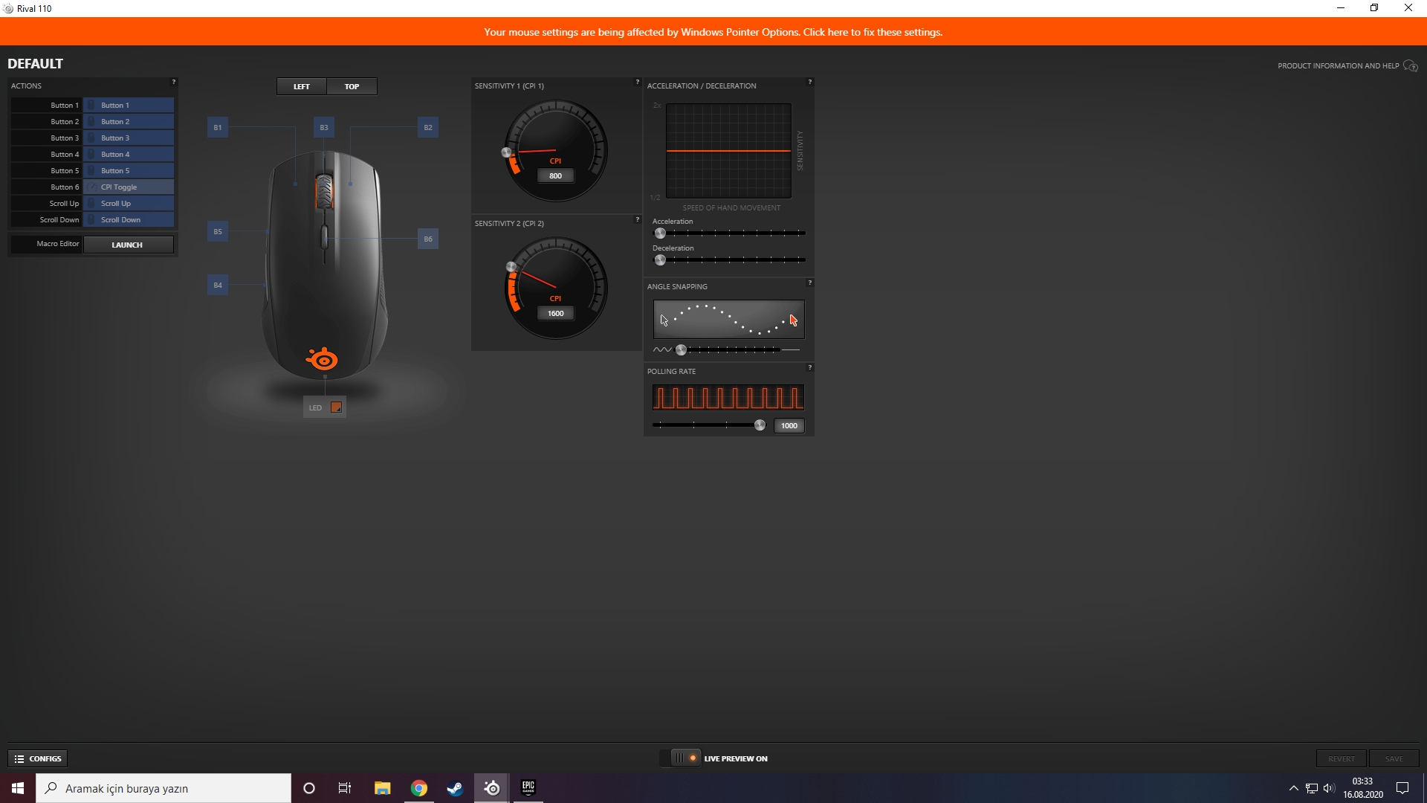Viewport: 1427px width, 803px height.
Task: Click the B1 button label on mouse diagram
Action: (218, 128)
